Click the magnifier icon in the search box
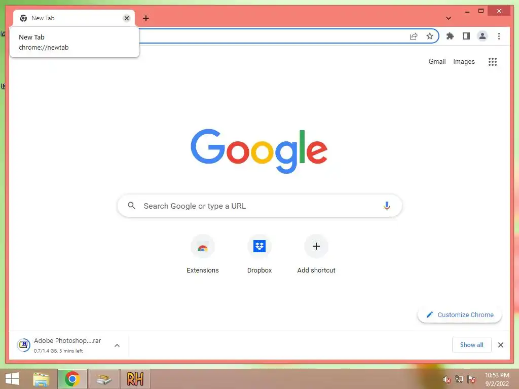 coord(131,206)
